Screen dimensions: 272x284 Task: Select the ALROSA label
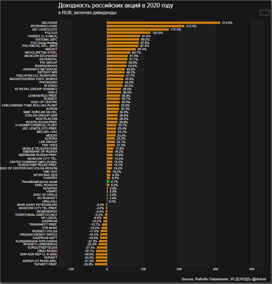point(51,138)
